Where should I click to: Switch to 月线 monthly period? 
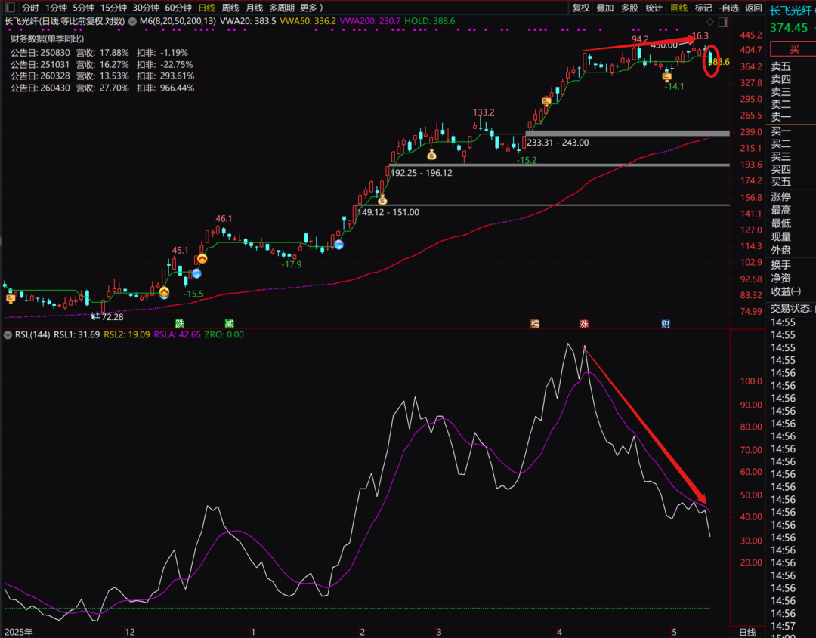coord(254,8)
